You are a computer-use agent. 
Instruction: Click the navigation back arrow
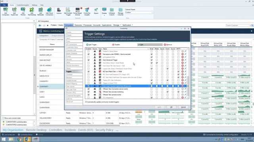point(40,25)
